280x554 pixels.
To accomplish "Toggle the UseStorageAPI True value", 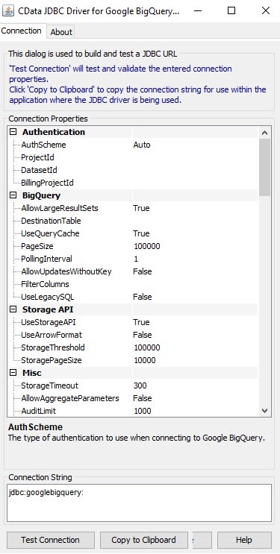I will pos(141,322).
